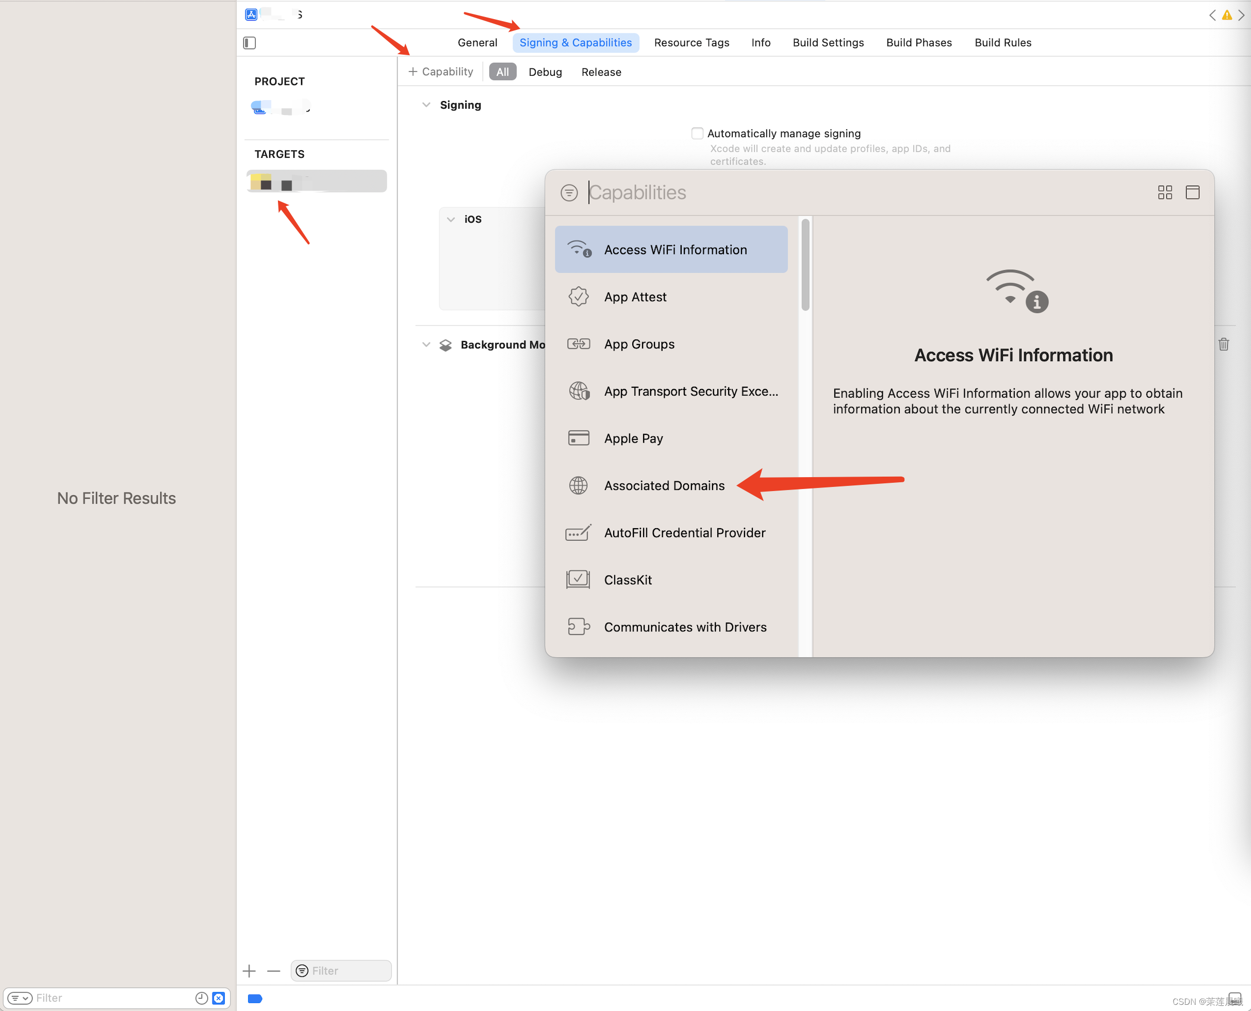1251x1011 pixels.
Task: Click the recent files clock filter icon
Action: pyautogui.click(x=202, y=998)
